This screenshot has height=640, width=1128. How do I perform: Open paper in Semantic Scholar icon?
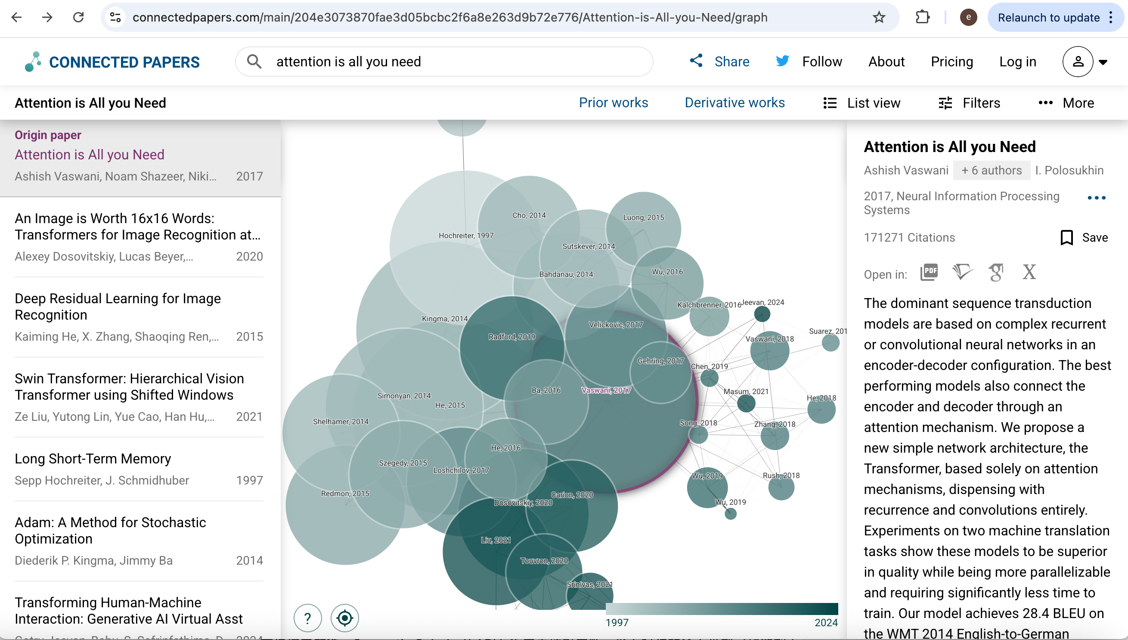coord(962,272)
